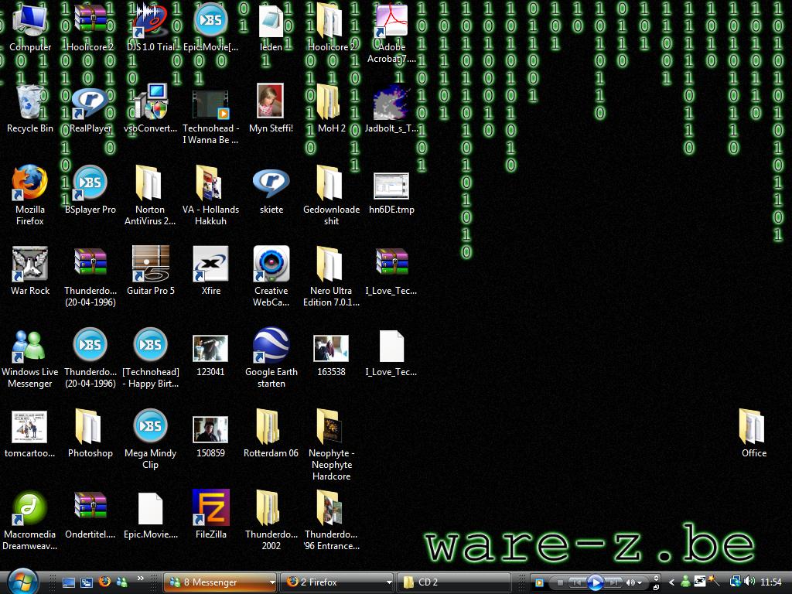Open the 150859 image thumbnail

(x=210, y=437)
